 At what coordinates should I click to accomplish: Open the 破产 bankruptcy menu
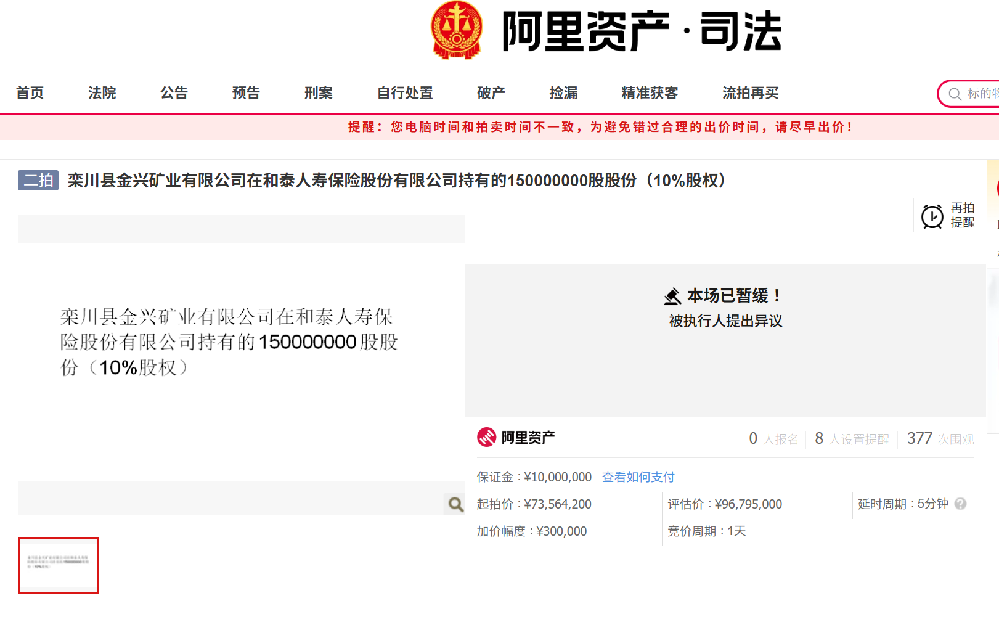[x=491, y=93]
